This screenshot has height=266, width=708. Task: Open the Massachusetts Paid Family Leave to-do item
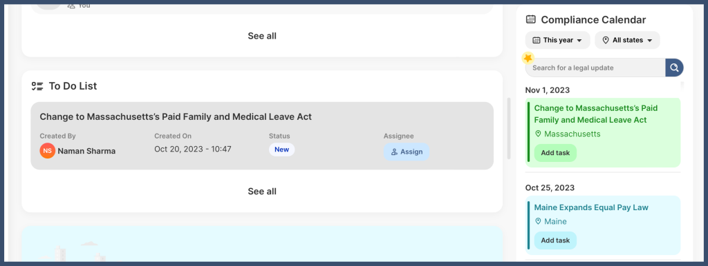pyautogui.click(x=176, y=116)
